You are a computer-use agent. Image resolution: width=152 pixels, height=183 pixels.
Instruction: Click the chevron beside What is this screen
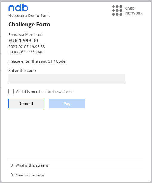(x=12, y=165)
